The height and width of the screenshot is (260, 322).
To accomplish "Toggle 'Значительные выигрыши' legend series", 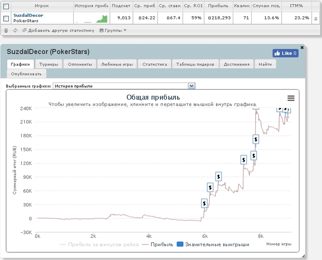I will pos(213,244).
